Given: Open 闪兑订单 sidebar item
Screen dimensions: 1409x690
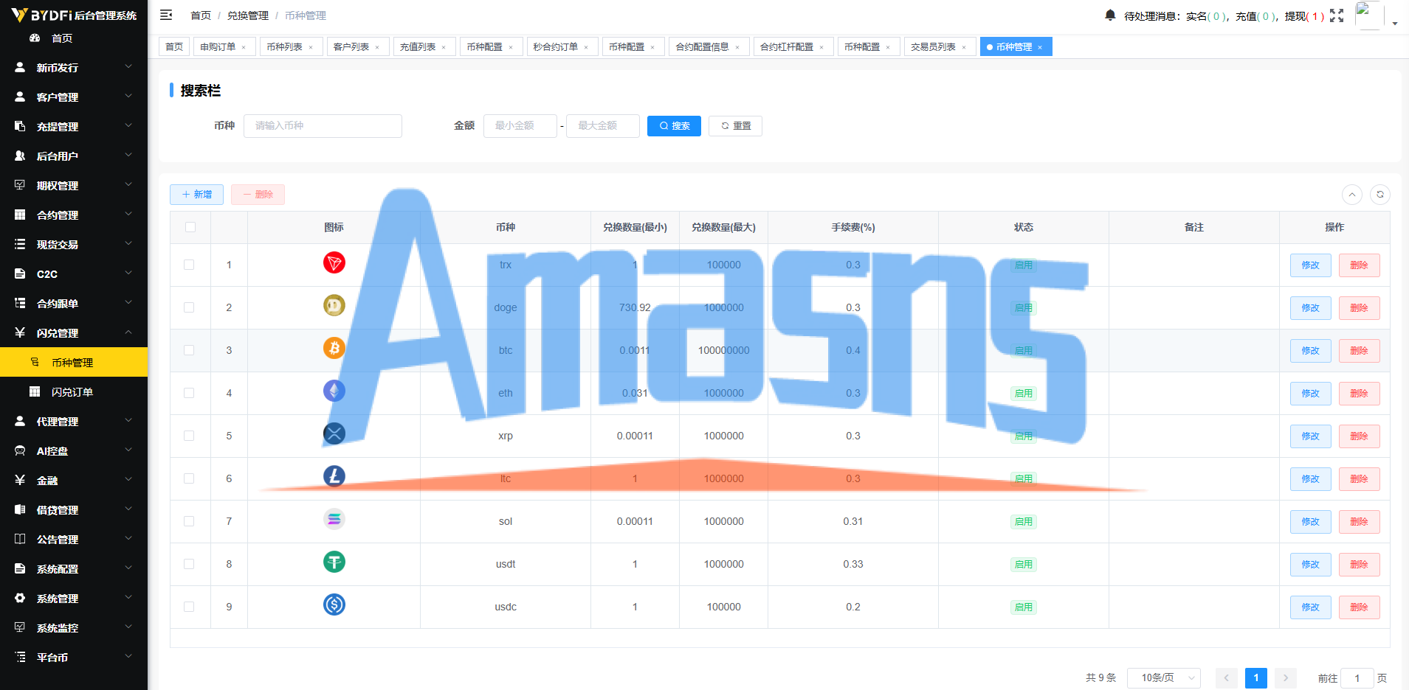Looking at the screenshot, I should [74, 391].
